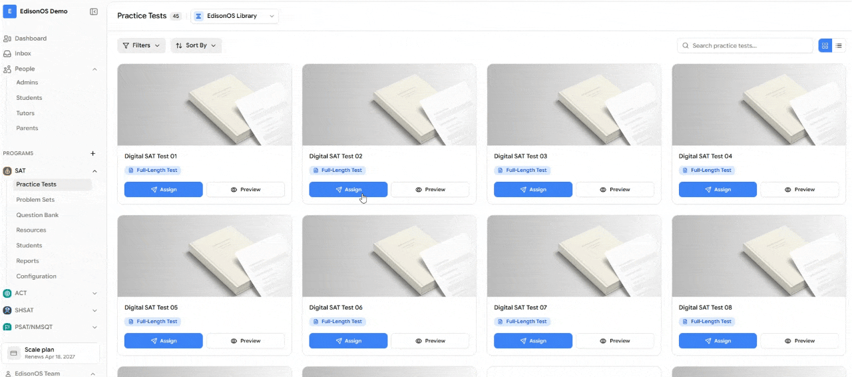852x377 pixels.
Task: Collapse the SAT program chevron
Action: point(94,171)
